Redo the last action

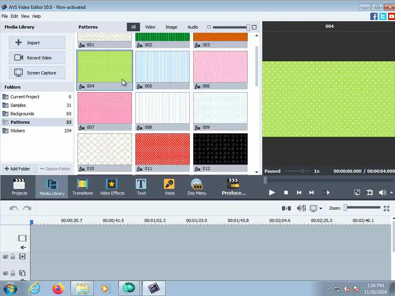(27, 208)
